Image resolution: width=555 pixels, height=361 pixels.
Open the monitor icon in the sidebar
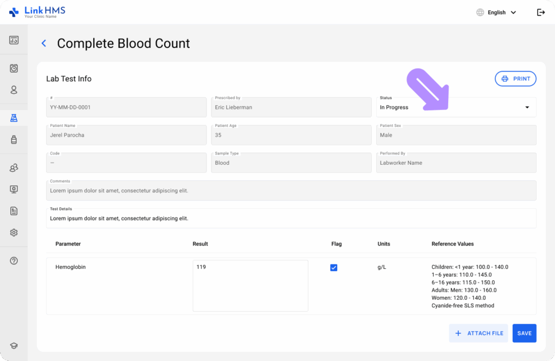point(14,189)
